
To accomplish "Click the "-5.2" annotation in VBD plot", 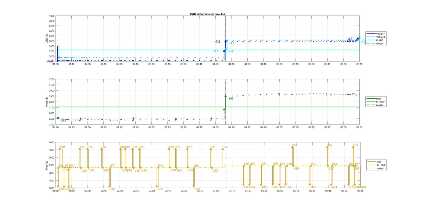I will (x=217, y=41).
